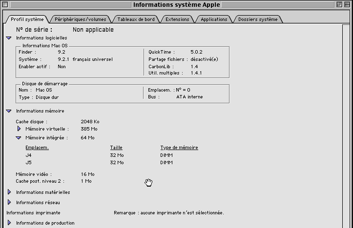Expand the Informations de production section
This screenshot has height=228, width=353.
[9, 223]
